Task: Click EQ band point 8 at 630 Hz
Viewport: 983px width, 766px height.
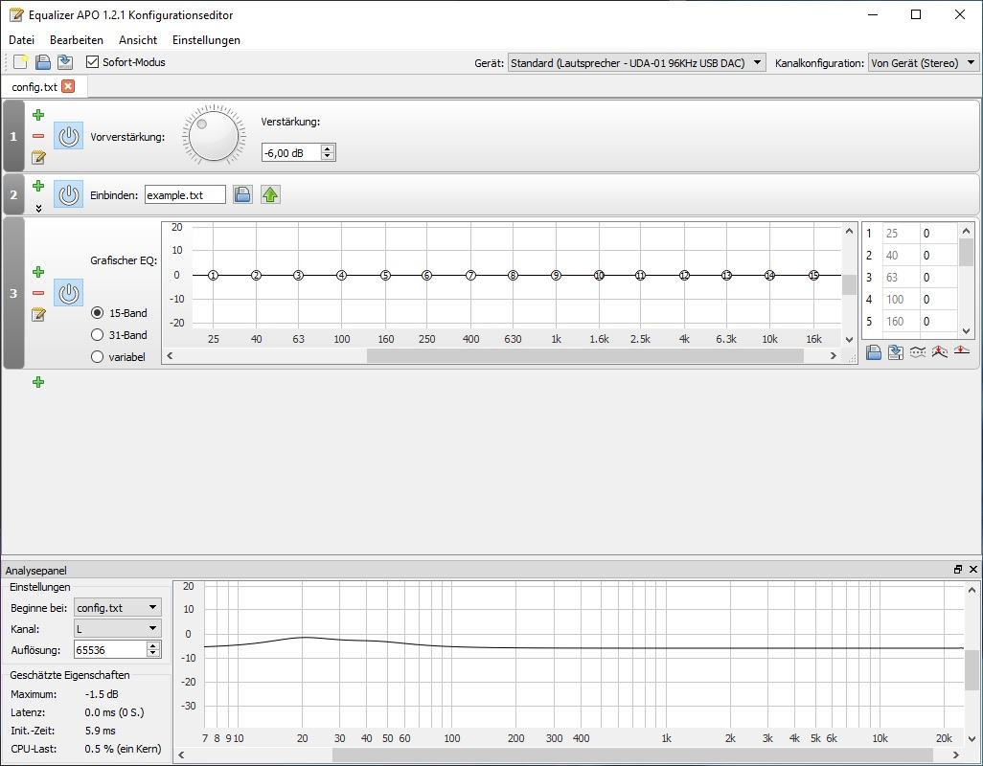Action: pyautogui.click(x=513, y=275)
